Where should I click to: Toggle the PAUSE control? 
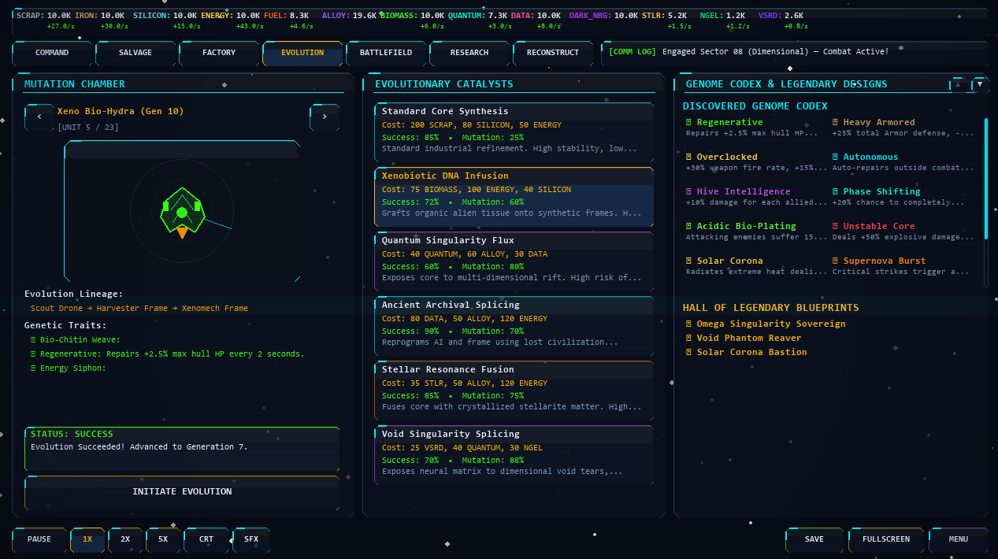(39, 540)
